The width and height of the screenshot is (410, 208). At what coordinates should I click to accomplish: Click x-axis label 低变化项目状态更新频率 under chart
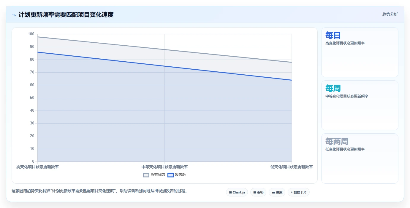click(292, 167)
